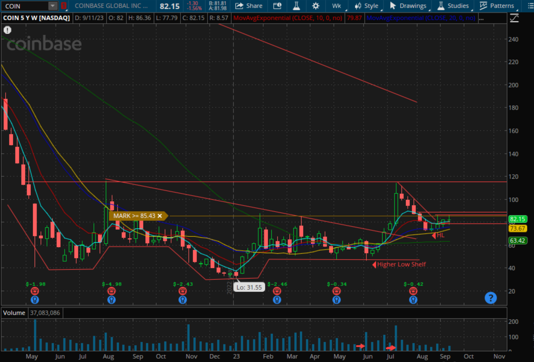534x362 pixels.
Task: Click the earnings phone icon under $-1.98
Action: tap(35, 291)
